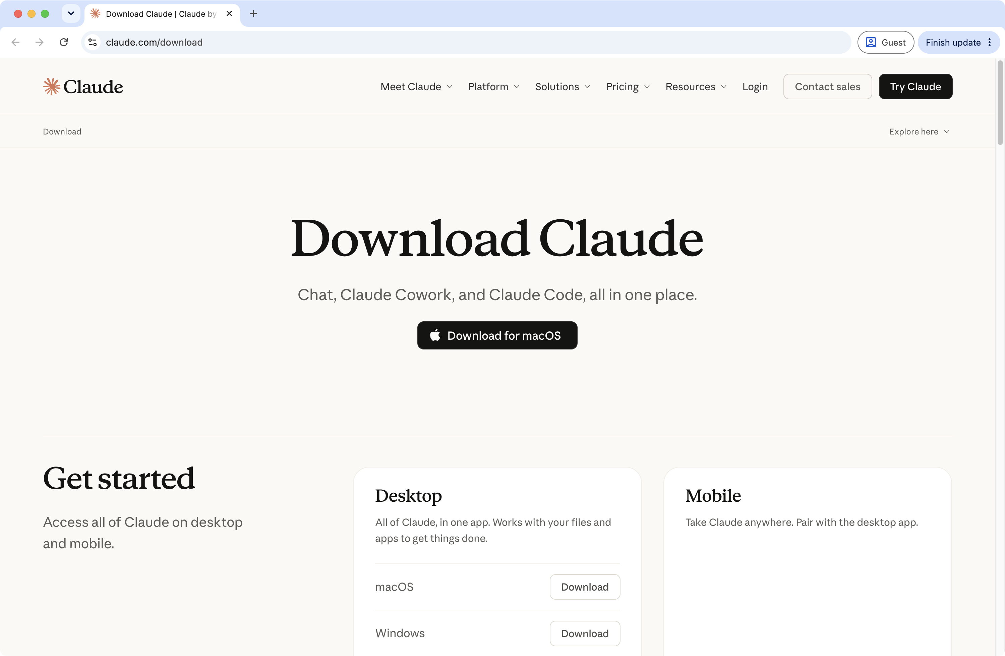
Task: Click the Mobile card heading
Action: pyautogui.click(x=713, y=496)
